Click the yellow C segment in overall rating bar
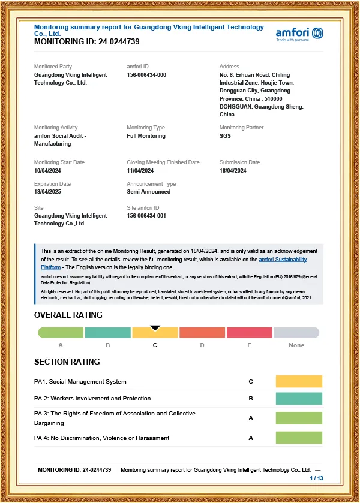This screenshot has height=503, width=360. point(155,333)
